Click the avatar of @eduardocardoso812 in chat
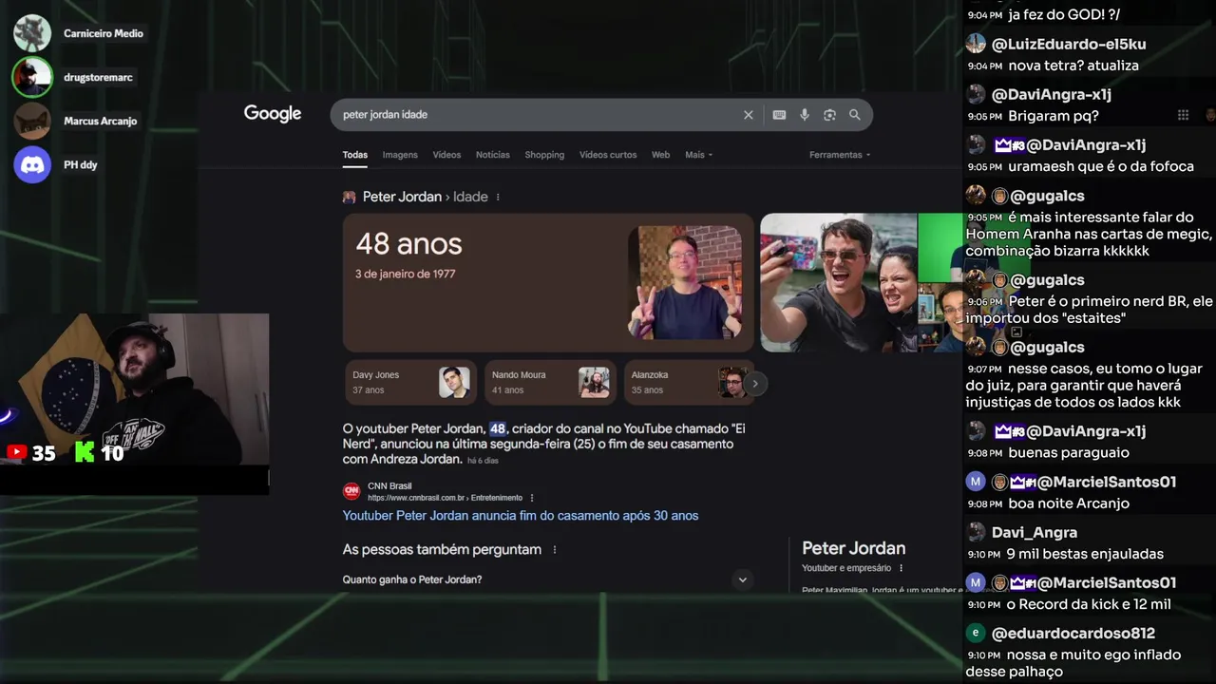 coord(976,633)
